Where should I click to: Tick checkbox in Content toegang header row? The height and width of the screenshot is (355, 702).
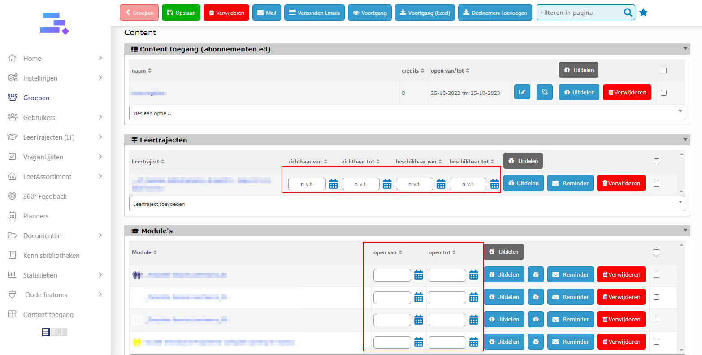click(663, 70)
